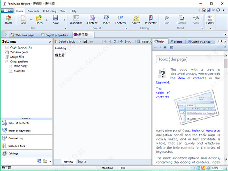Create a new file with New icon
228x171 pixels.
pyautogui.click(x=23, y=20)
